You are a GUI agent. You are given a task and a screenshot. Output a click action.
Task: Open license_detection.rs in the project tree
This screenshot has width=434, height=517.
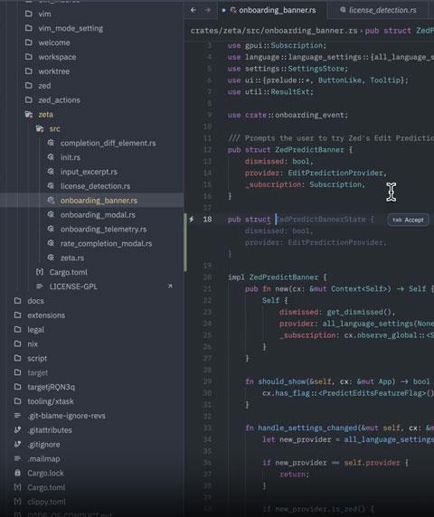pyautogui.click(x=95, y=186)
